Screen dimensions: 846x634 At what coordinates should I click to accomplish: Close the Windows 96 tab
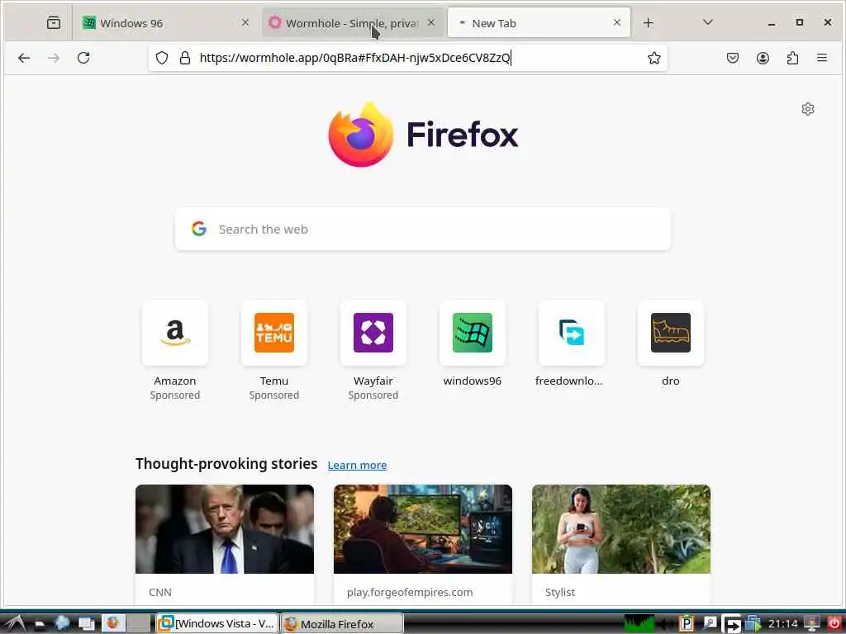[245, 22]
